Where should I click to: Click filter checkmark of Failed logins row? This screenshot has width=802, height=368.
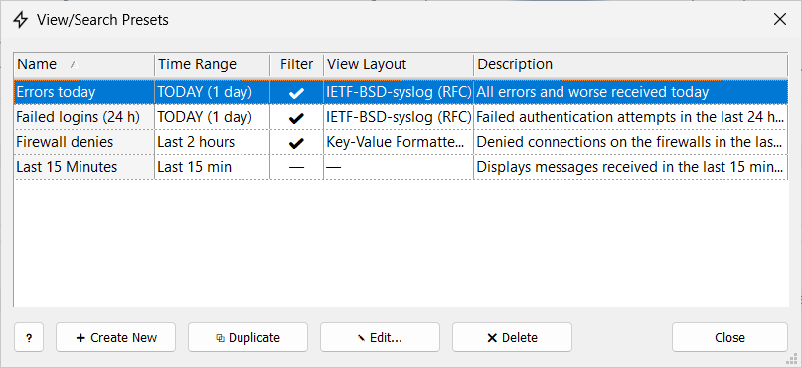(297, 118)
